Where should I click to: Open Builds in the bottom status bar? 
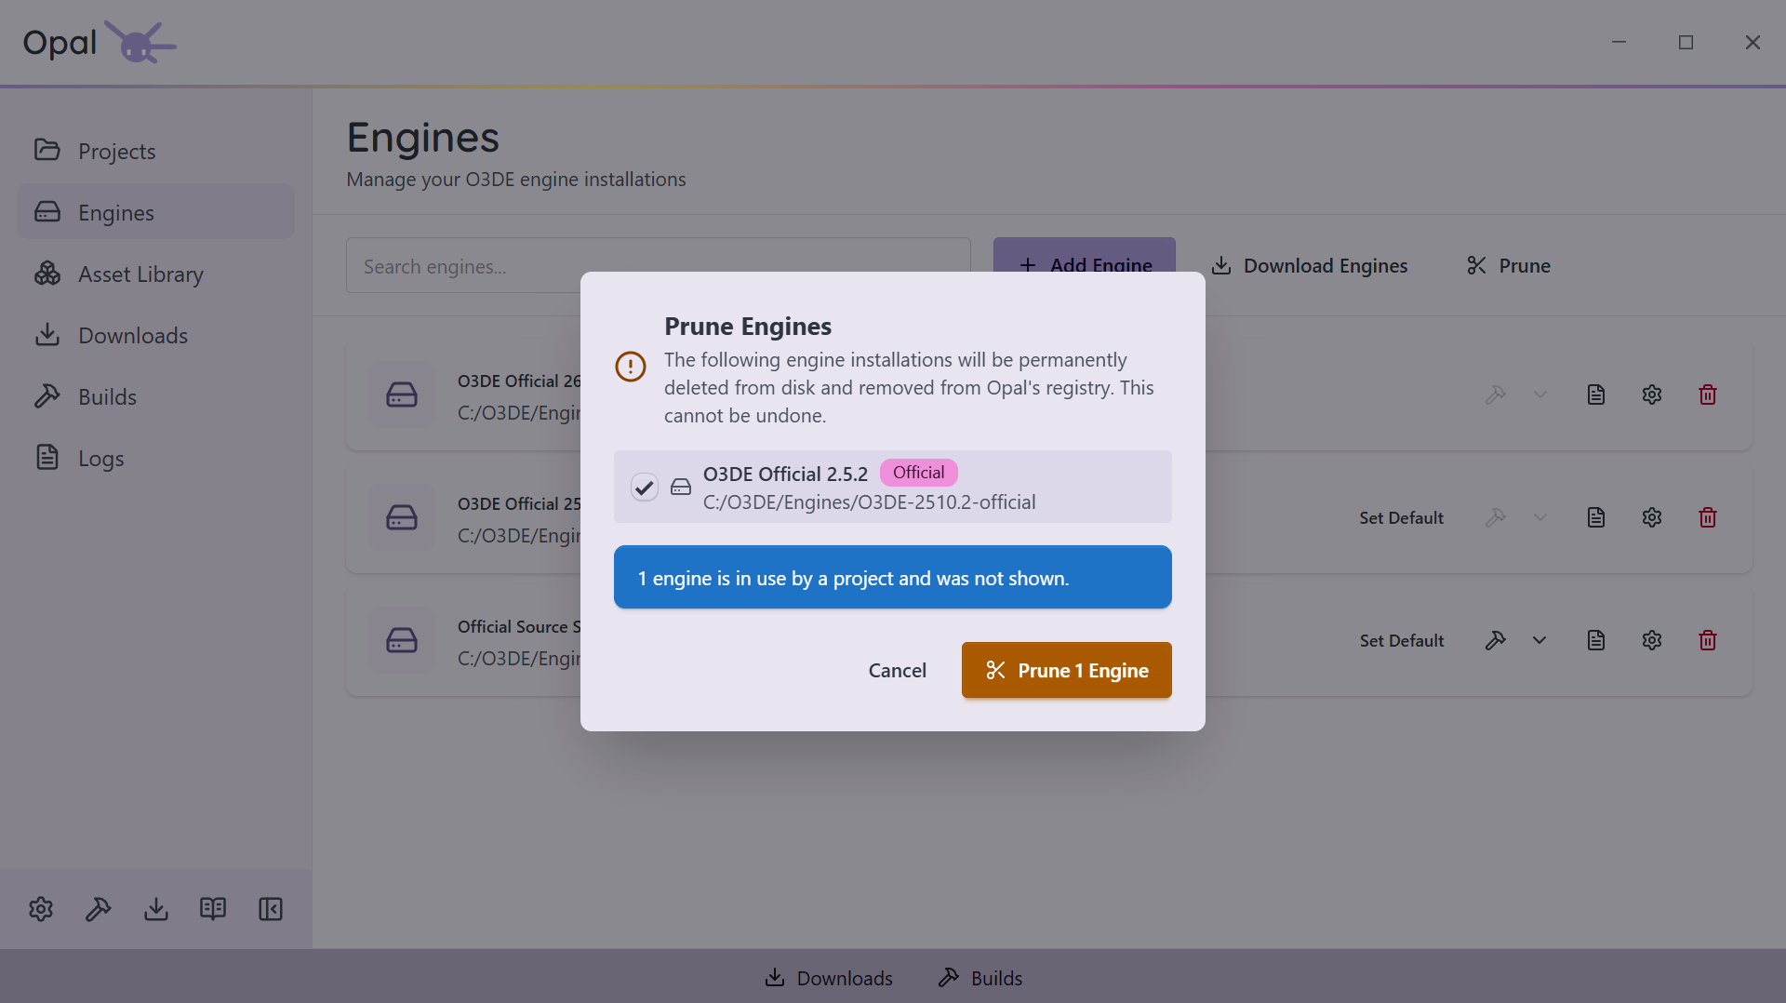click(x=980, y=978)
